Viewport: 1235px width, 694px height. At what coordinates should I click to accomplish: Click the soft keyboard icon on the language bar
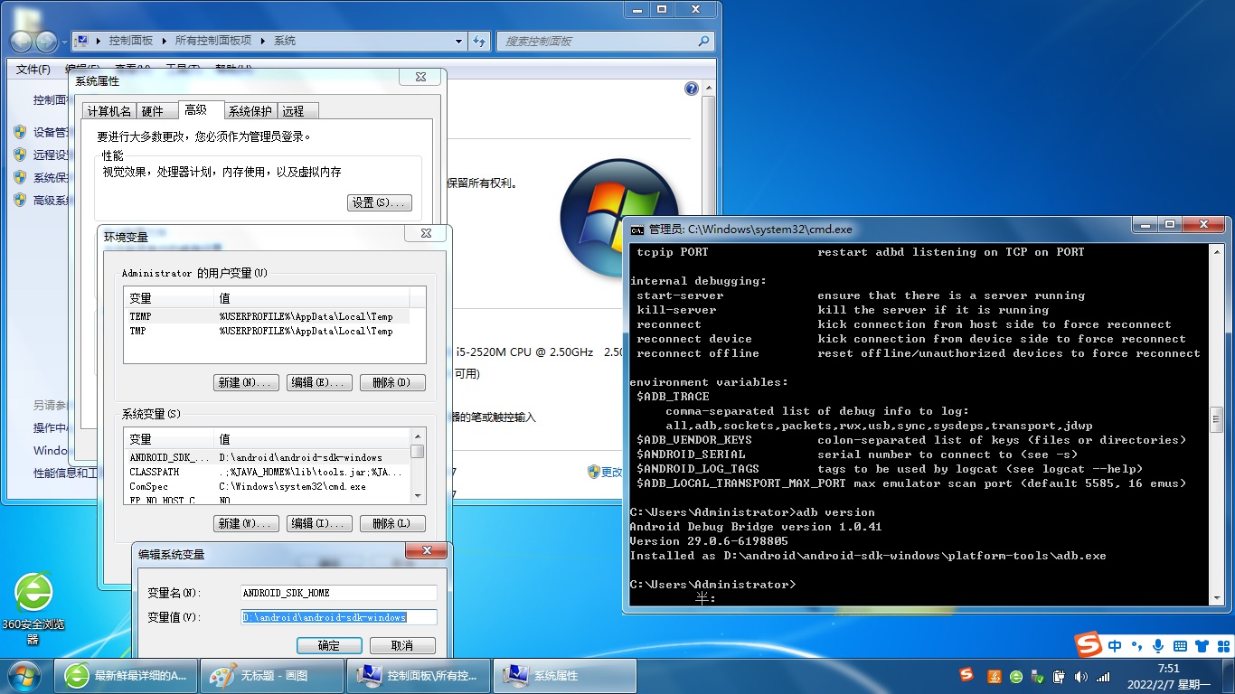[x=1179, y=645]
